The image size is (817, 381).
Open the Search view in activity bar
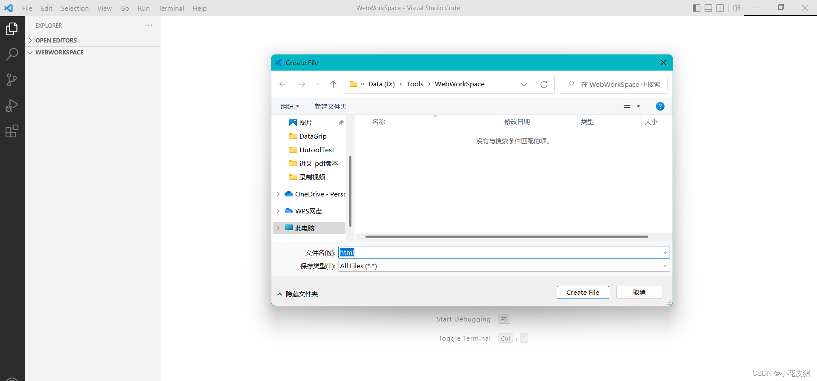point(12,54)
